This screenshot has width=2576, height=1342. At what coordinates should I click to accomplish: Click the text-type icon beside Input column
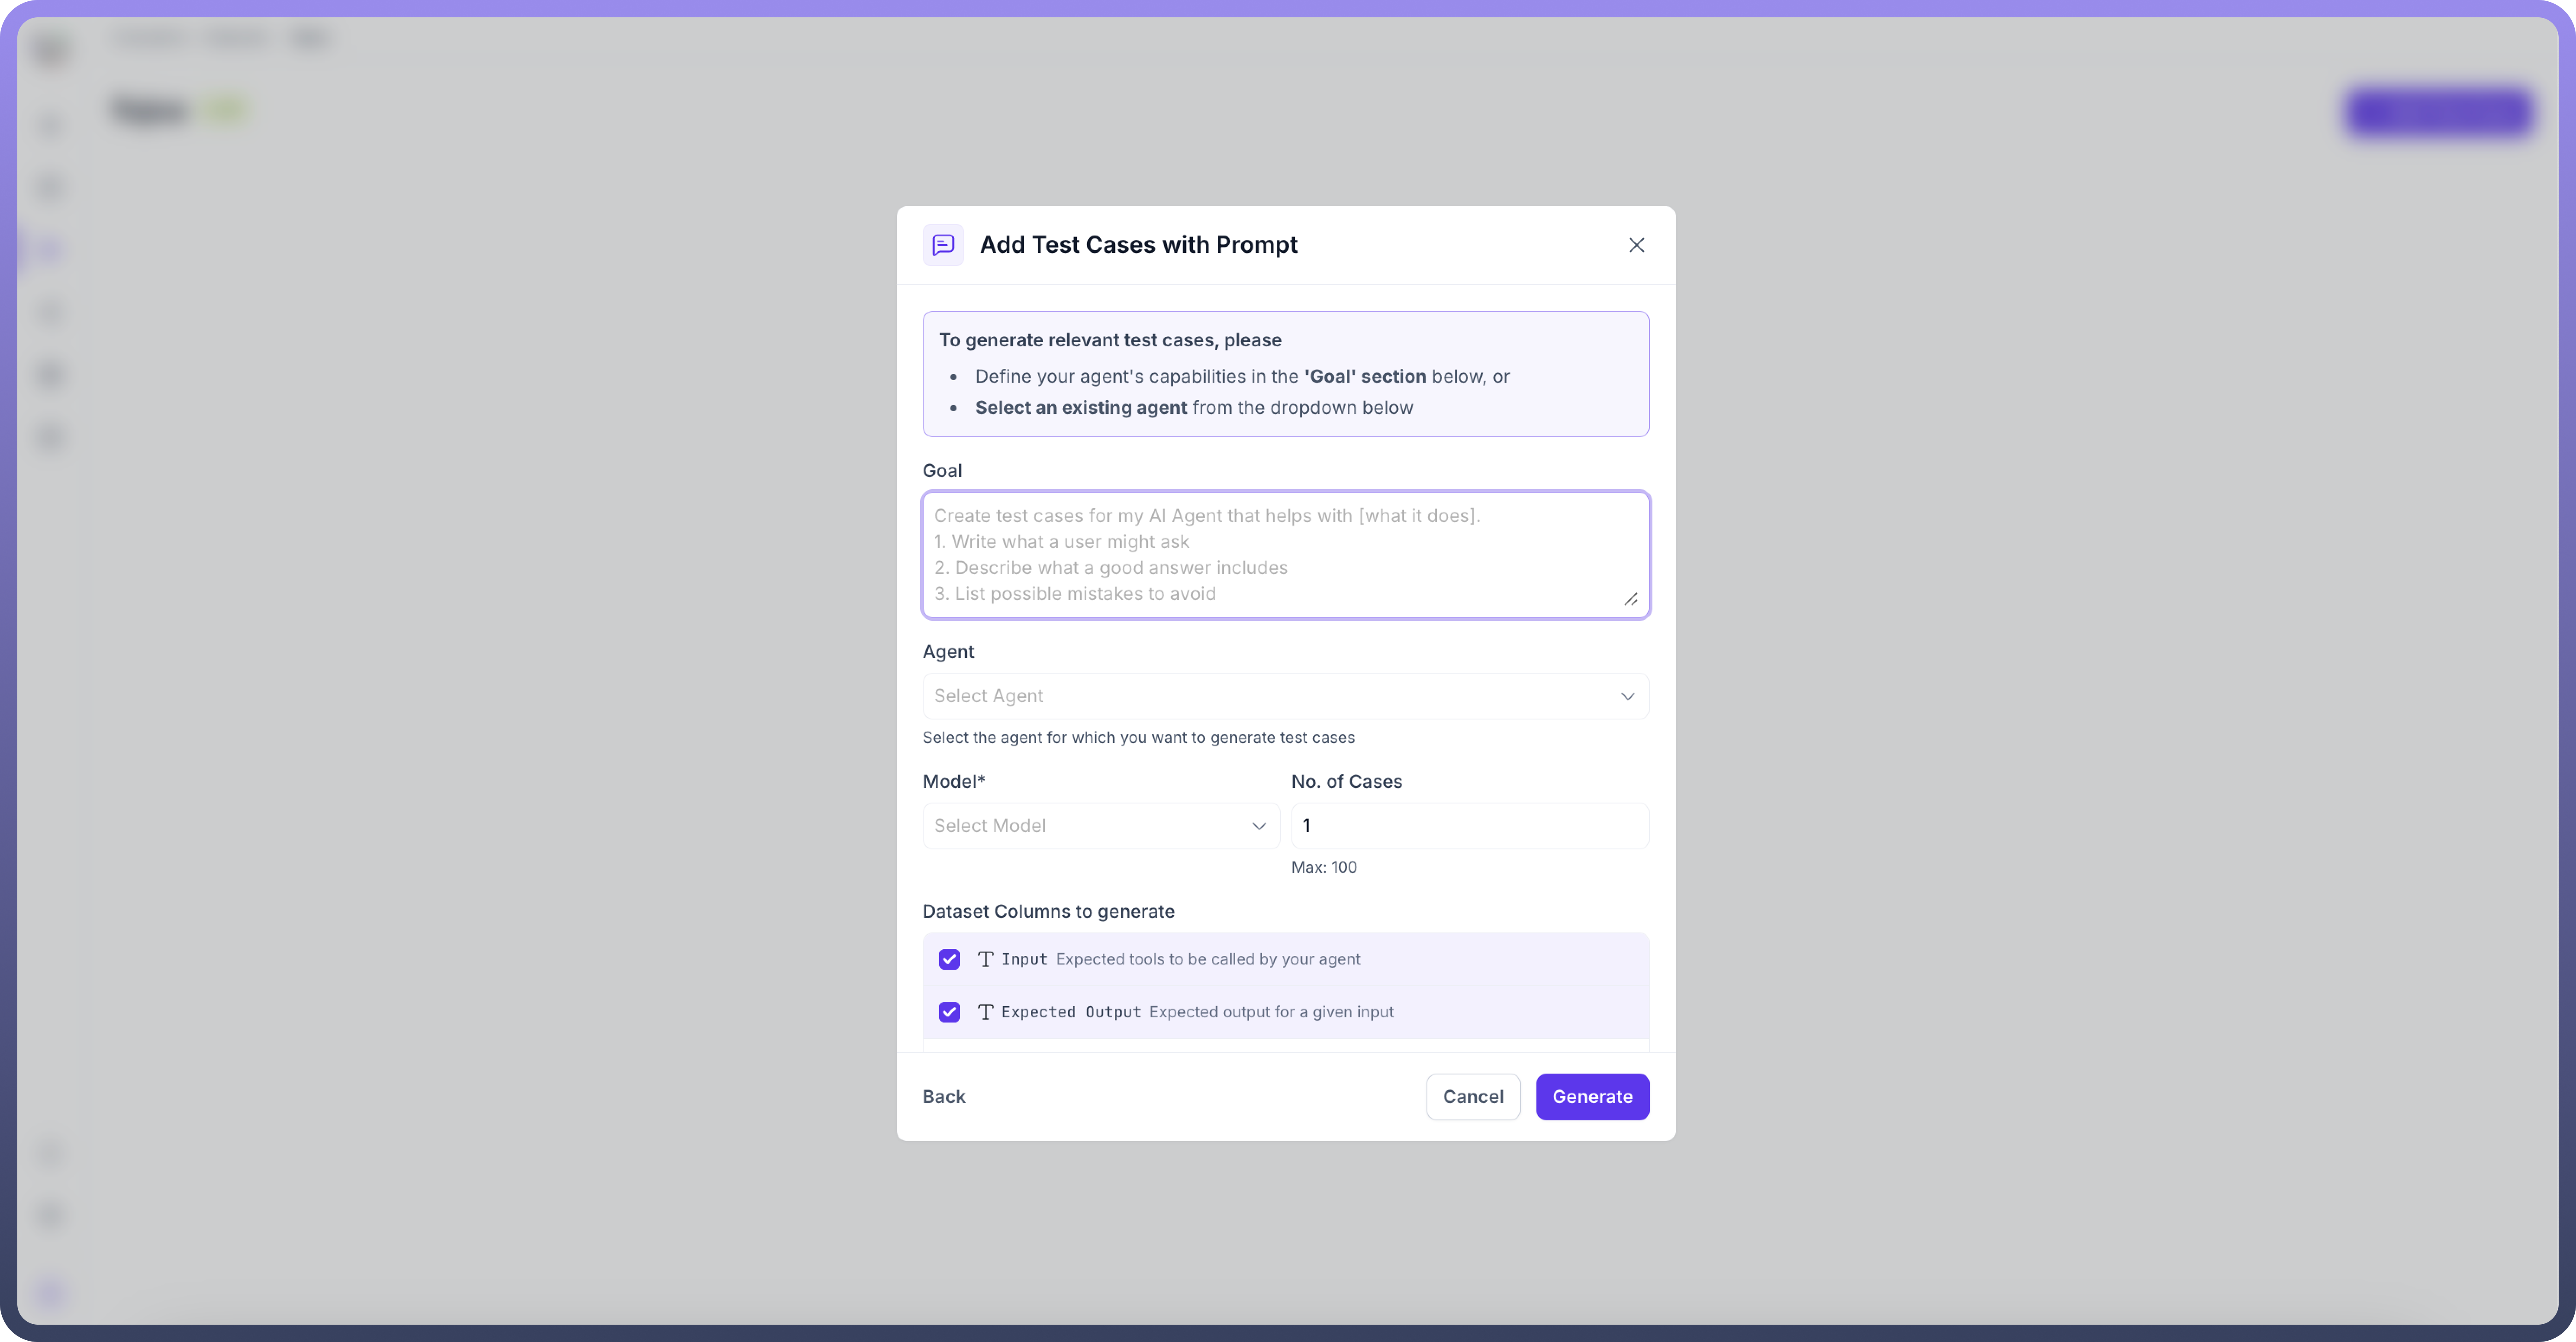tap(985, 959)
